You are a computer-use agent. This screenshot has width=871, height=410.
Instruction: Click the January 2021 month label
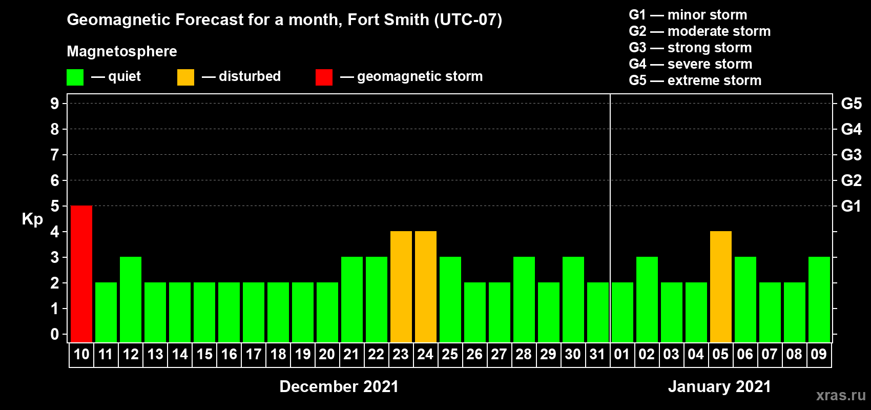coord(720,386)
